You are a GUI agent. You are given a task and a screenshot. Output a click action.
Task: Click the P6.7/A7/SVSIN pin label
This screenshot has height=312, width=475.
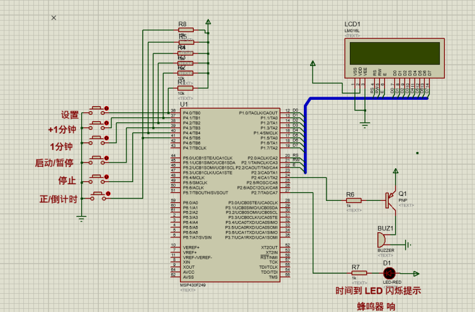[197, 237]
